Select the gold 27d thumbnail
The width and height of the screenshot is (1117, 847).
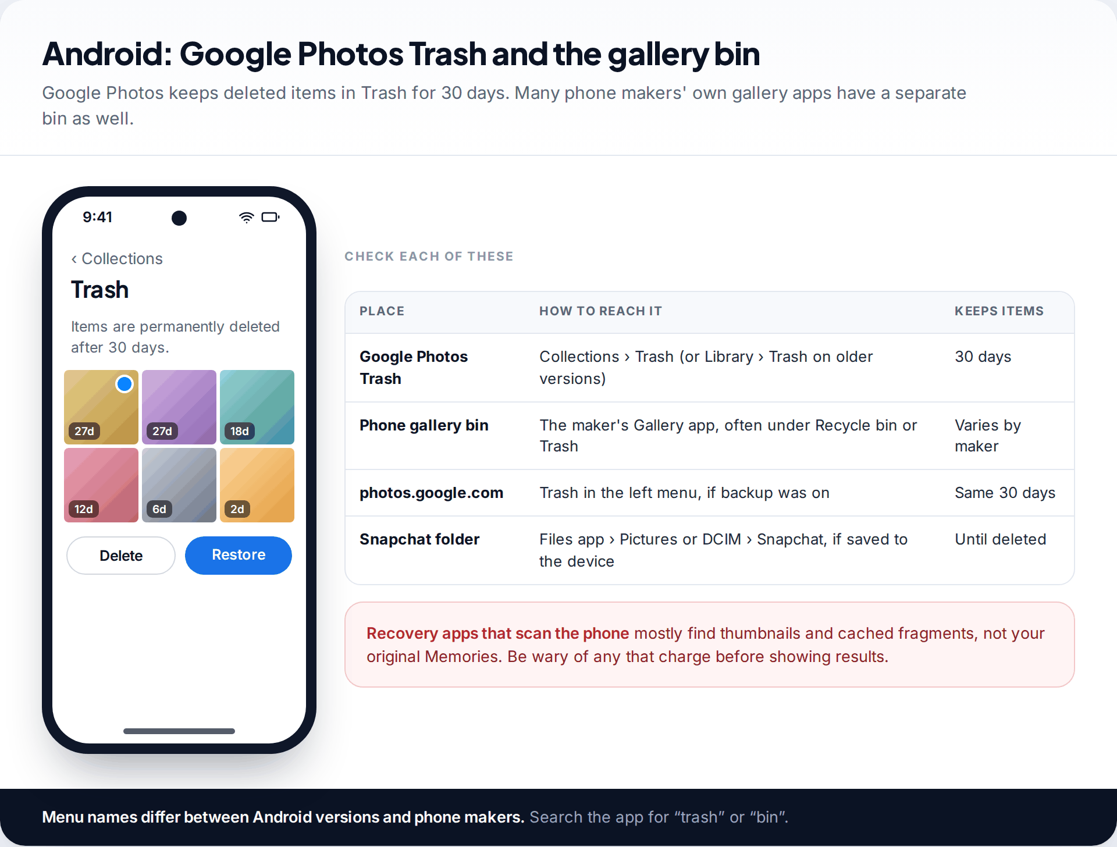pos(101,407)
